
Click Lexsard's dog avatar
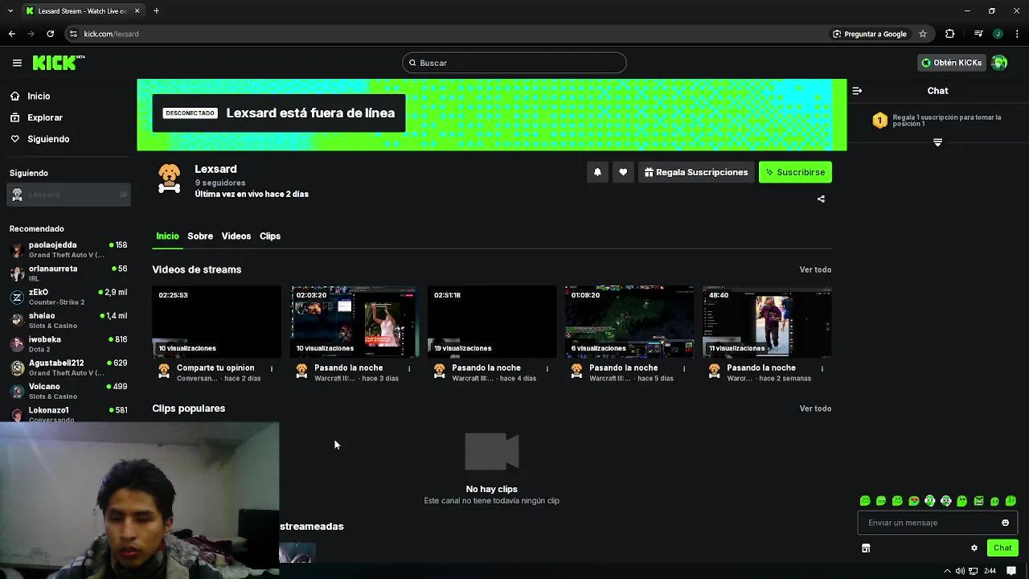(169, 179)
